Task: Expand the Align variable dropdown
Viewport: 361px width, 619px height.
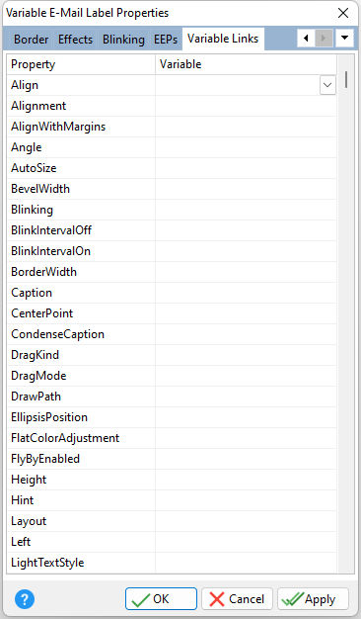Action: click(327, 85)
